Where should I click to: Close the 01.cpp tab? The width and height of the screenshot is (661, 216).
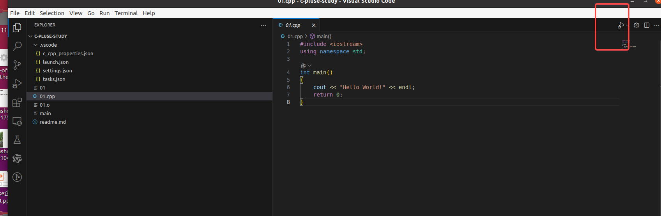click(x=314, y=25)
